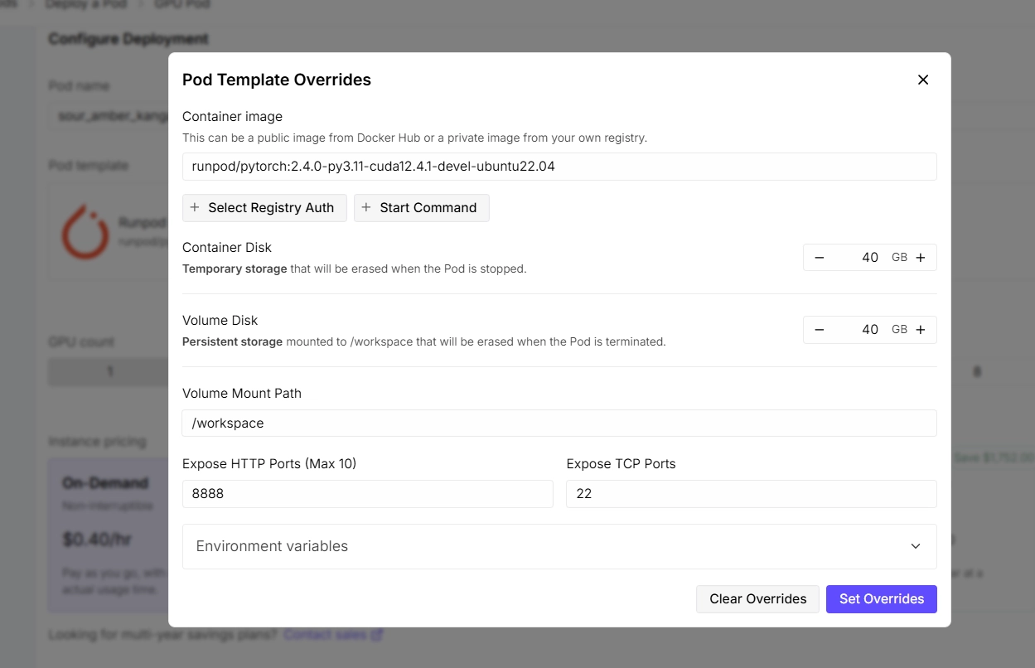Screen dimensions: 1035x668
Task: Click the Container Disk label text
Action: [227, 248]
